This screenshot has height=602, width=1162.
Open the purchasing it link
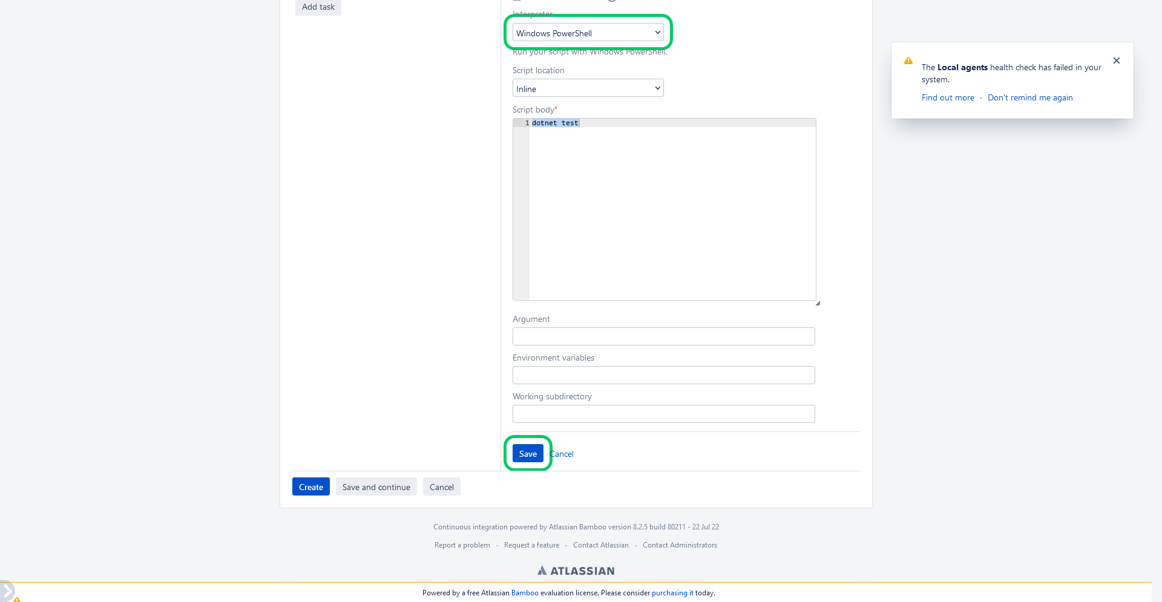click(672, 593)
